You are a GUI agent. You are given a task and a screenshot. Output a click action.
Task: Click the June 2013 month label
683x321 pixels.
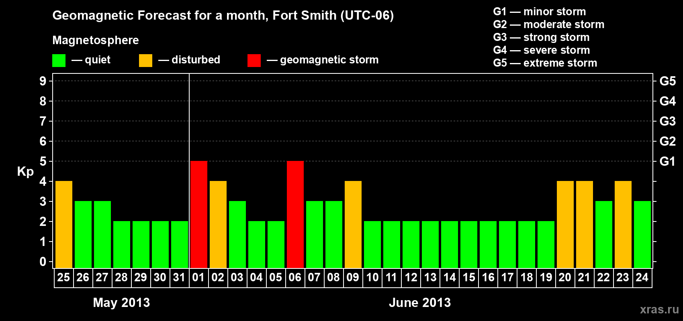coord(420,303)
